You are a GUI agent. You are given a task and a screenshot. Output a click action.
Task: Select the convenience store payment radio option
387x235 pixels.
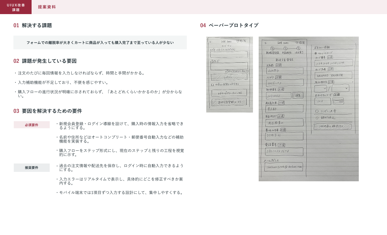coord(317,111)
